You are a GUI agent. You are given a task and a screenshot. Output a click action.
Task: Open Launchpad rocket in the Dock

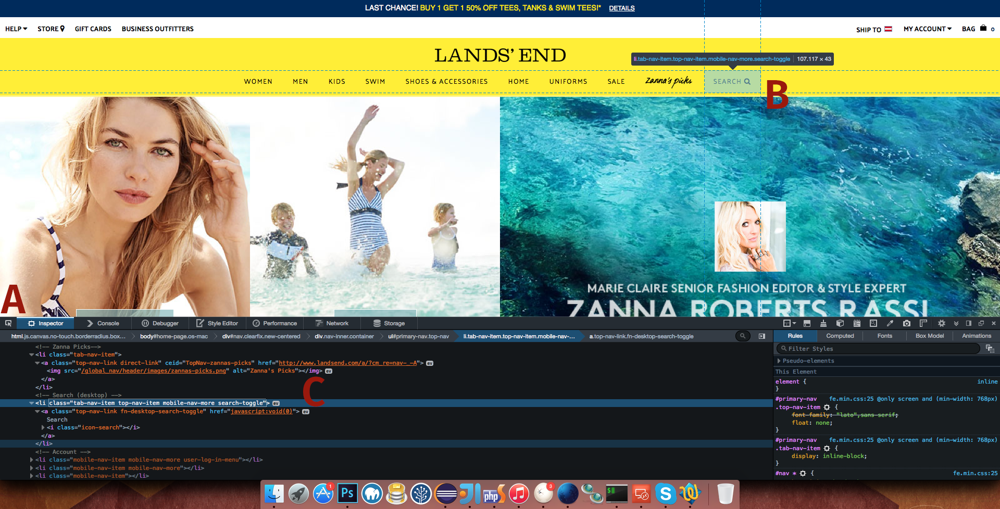[298, 493]
